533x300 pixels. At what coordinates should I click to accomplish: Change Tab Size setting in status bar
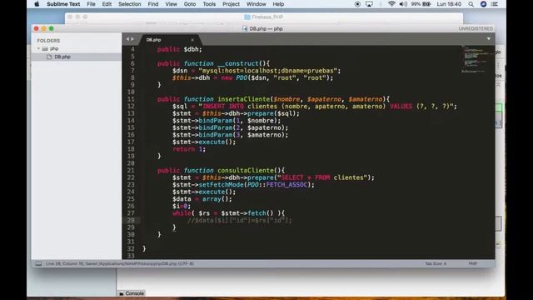click(436, 263)
